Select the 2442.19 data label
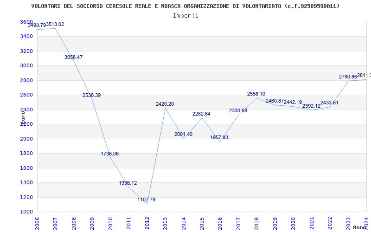 coord(293,102)
